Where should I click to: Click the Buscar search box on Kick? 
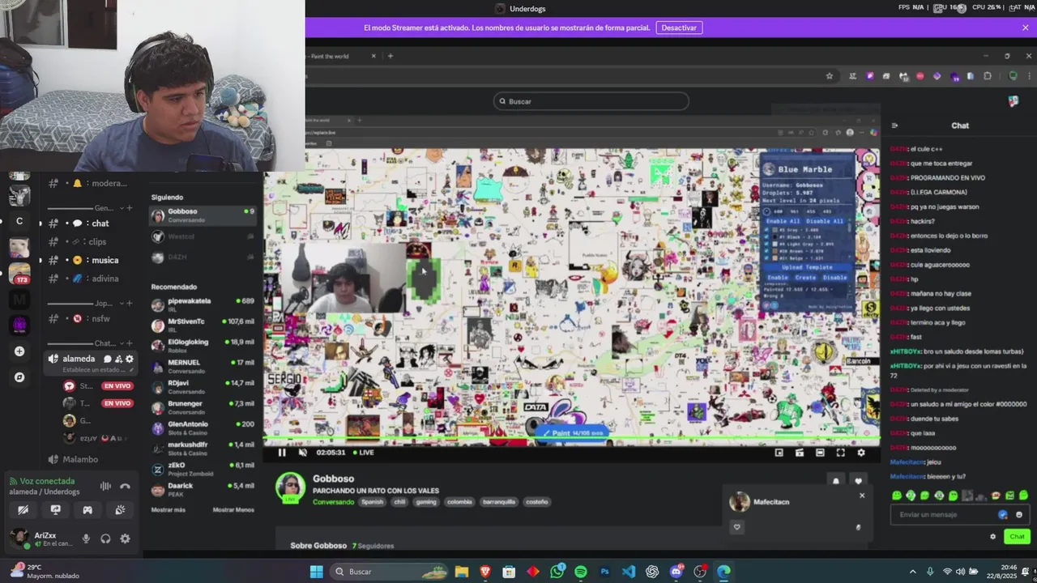coord(591,101)
